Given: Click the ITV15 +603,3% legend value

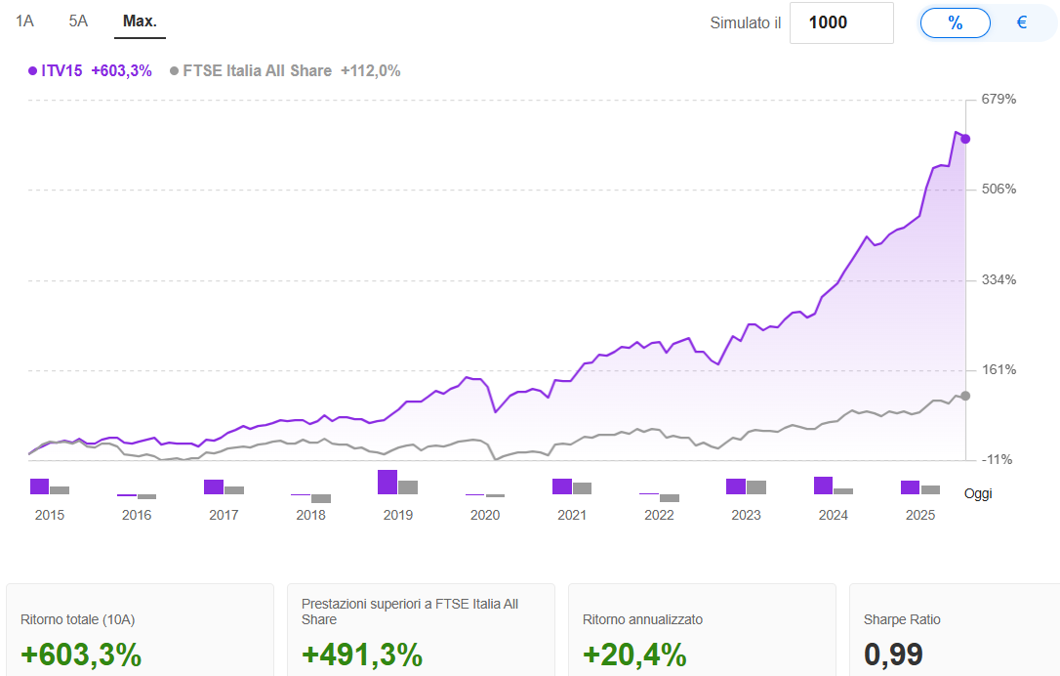Looking at the screenshot, I should pos(122,71).
